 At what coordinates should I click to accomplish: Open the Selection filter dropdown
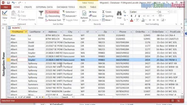pyautogui.click(x=69, y=12)
